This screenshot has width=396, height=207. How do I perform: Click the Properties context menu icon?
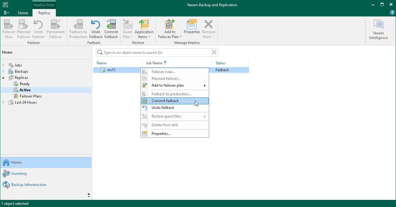click(145, 134)
